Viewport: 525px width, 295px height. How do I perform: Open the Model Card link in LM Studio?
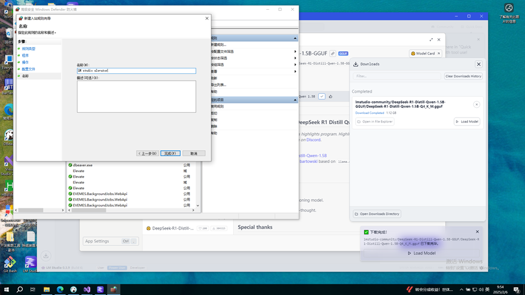[x=425, y=53]
